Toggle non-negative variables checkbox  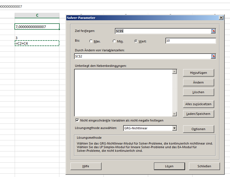click(77, 120)
